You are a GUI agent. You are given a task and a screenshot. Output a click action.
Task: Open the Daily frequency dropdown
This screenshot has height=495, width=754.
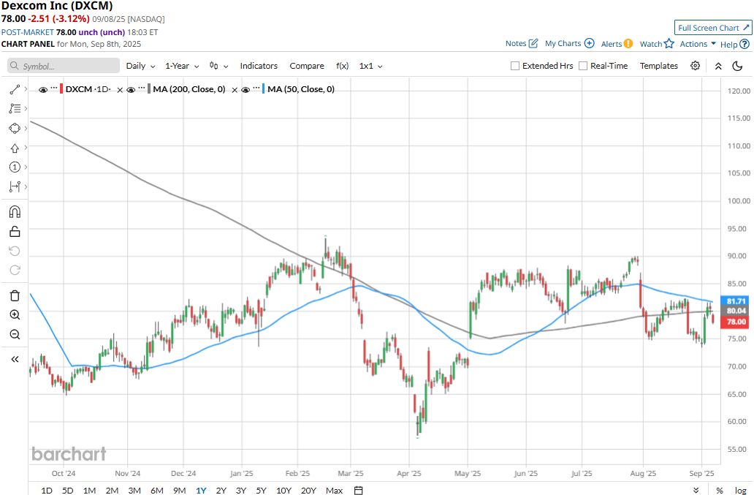(140, 66)
